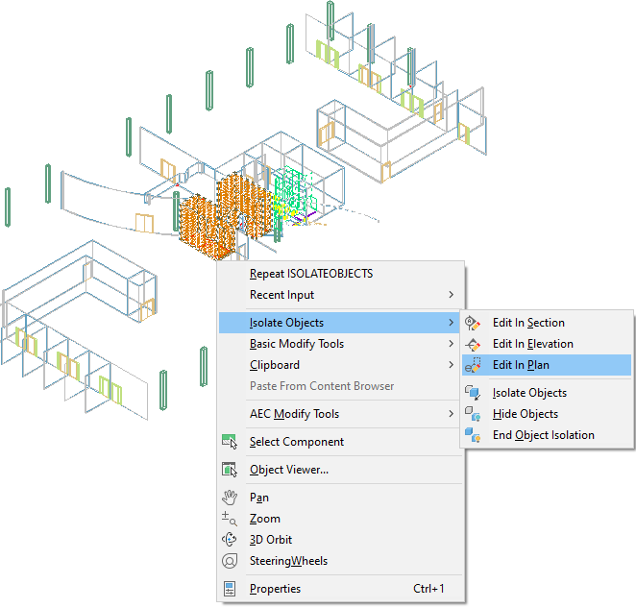Select Hide Objects
636x608 pixels.
[547, 414]
